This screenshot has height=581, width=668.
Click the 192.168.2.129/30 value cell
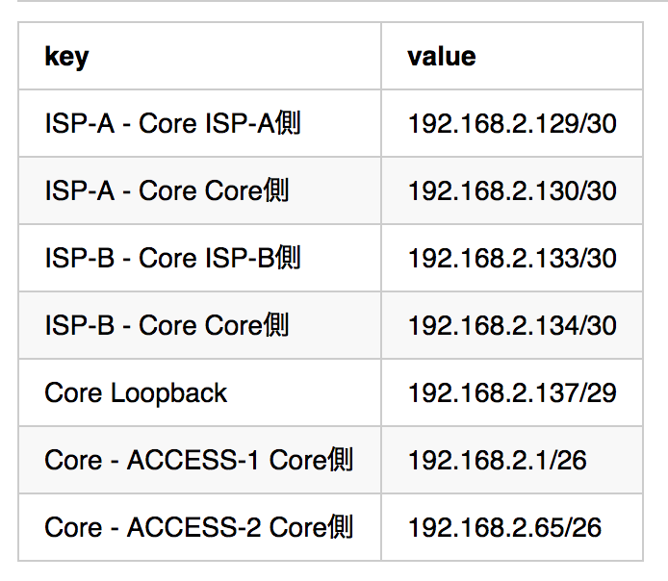click(x=512, y=123)
